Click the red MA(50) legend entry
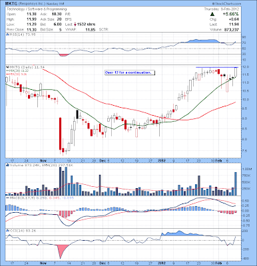This screenshot has width=257, height=266. (x=16, y=74)
